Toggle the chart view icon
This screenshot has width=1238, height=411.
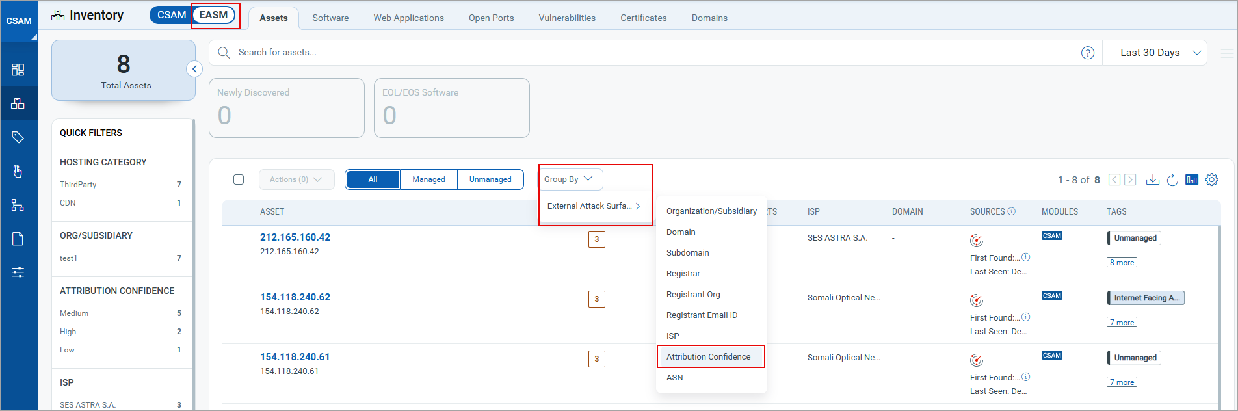click(x=1192, y=179)
